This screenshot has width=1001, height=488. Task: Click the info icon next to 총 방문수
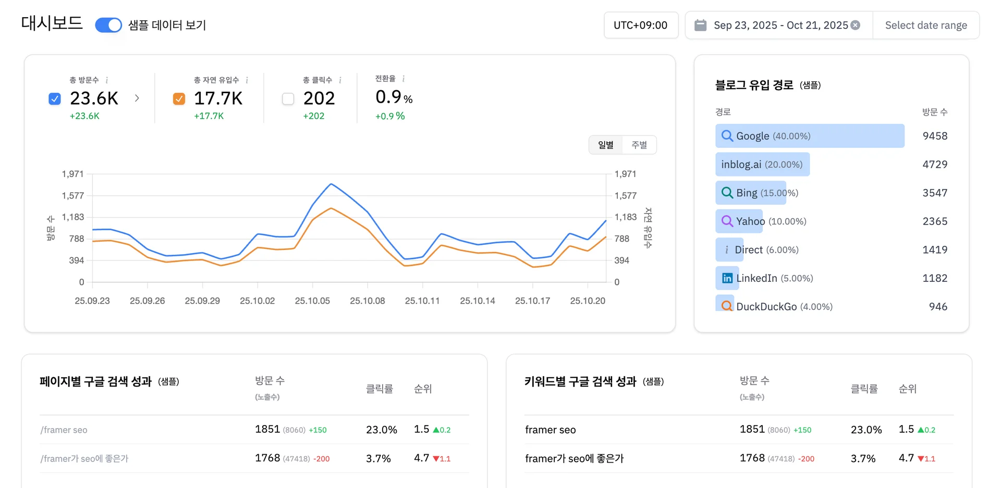[107, 80]
